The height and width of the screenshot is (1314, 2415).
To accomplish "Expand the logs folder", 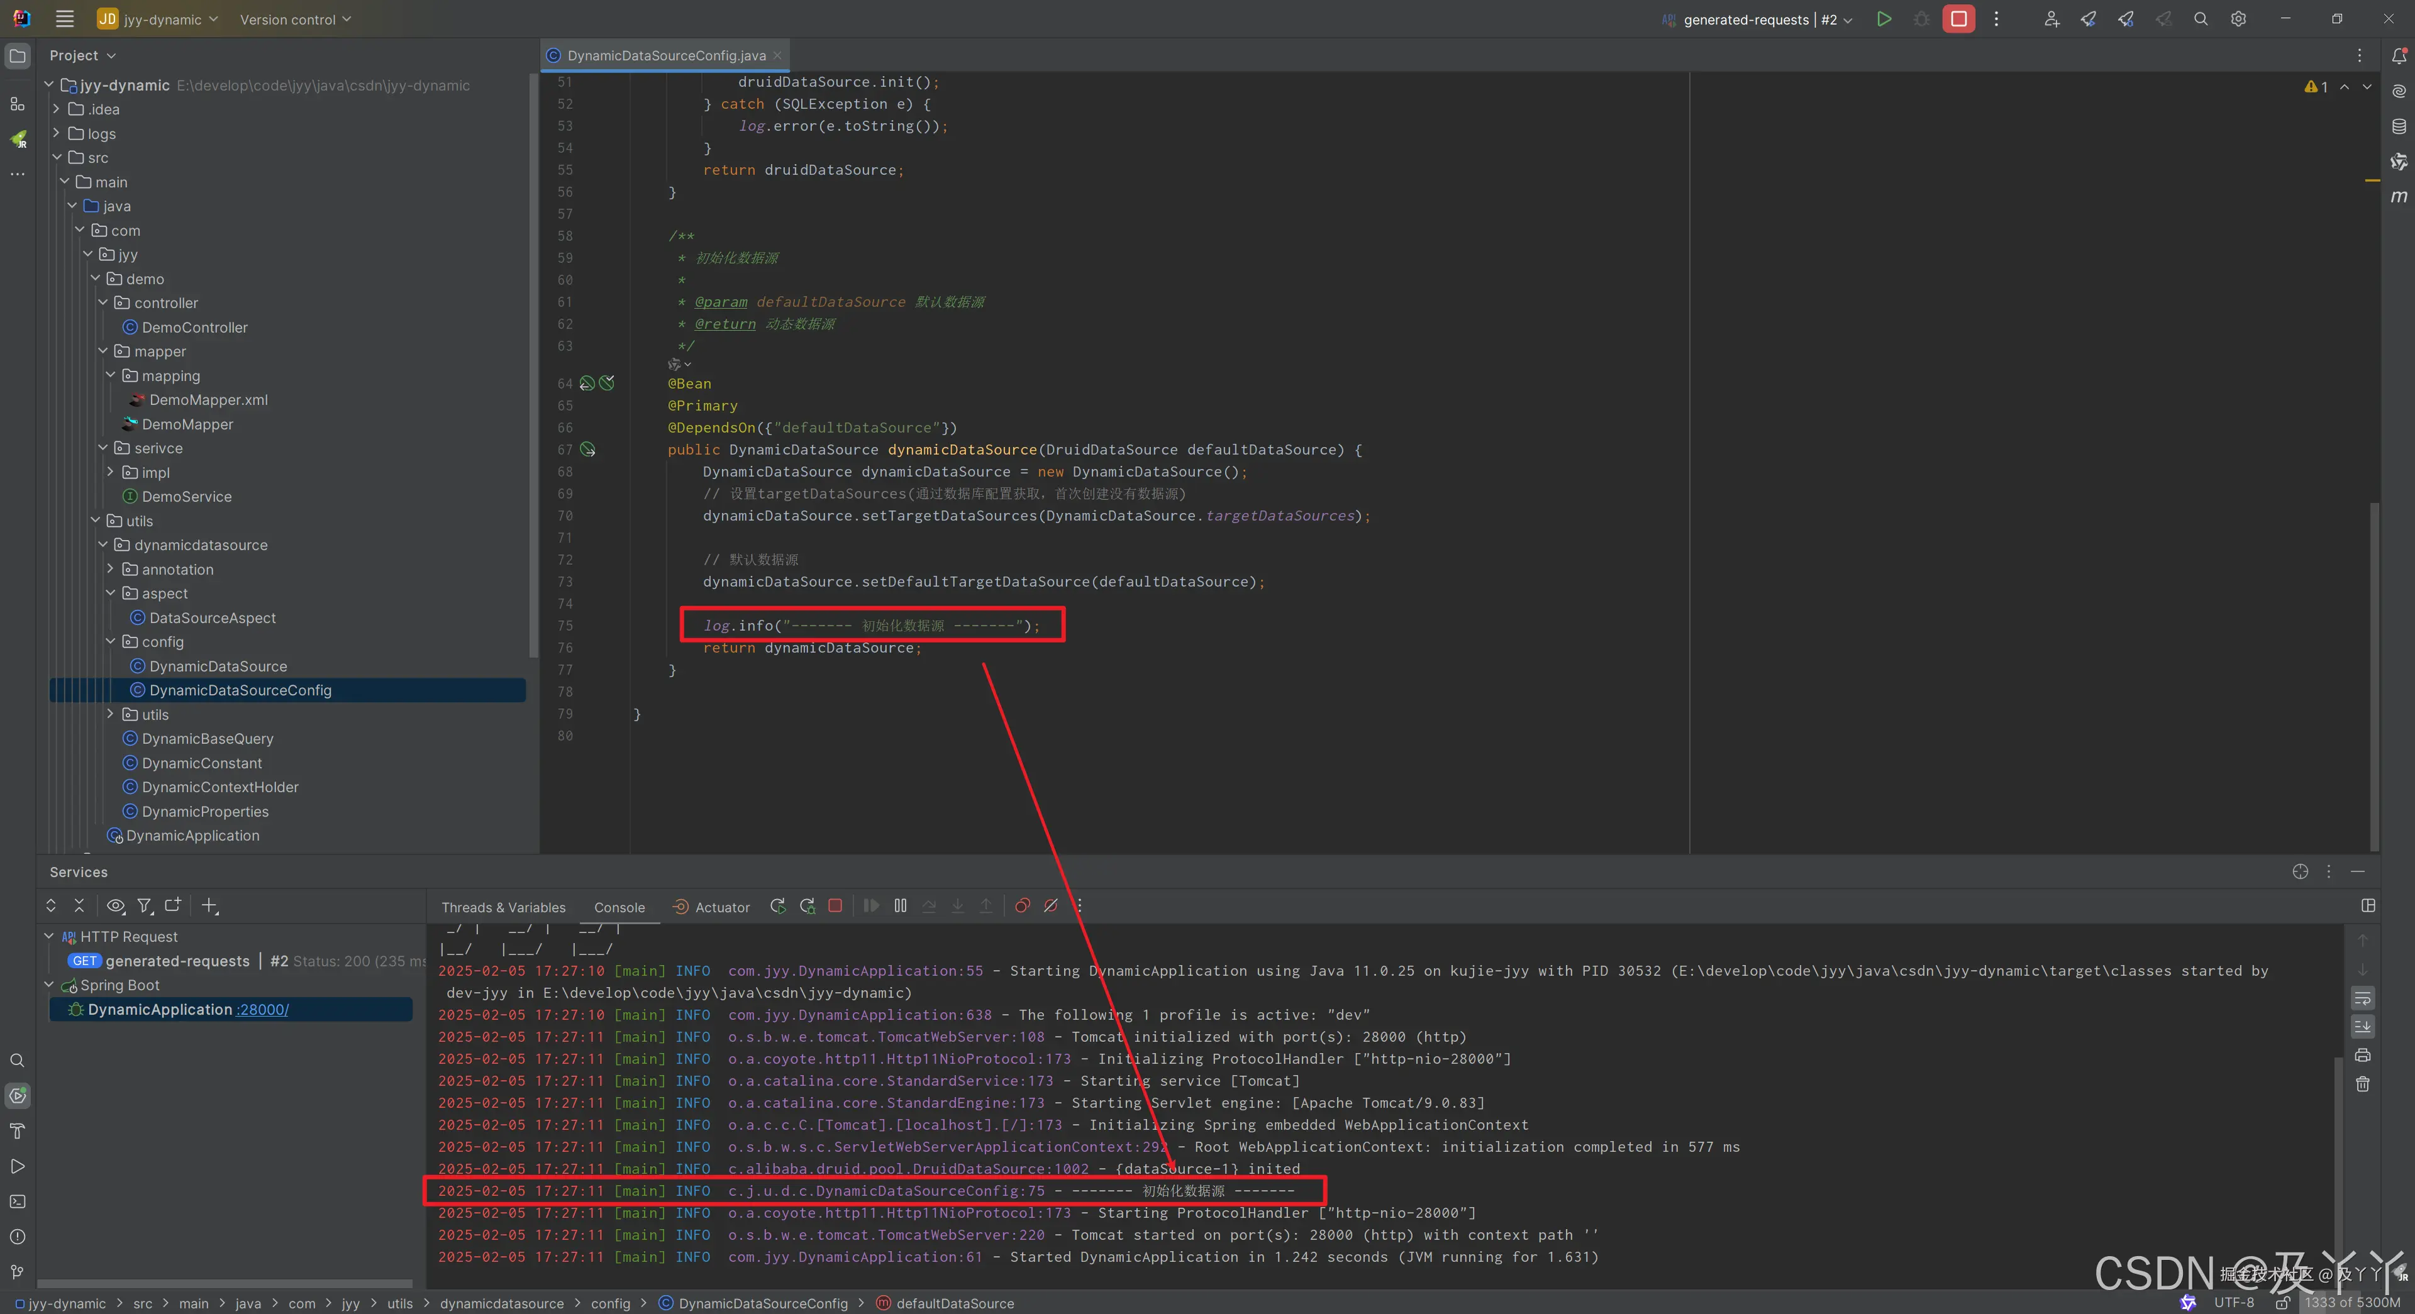I will (x=56, y=133).
